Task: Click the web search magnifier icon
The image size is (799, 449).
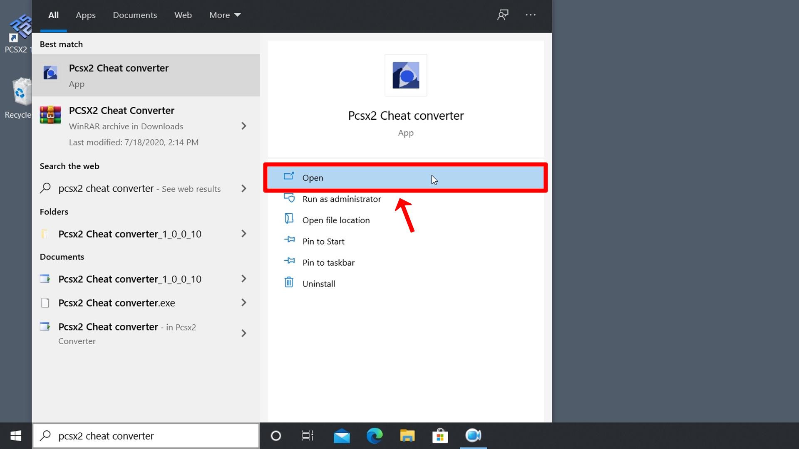Action: tap(45, 188)
